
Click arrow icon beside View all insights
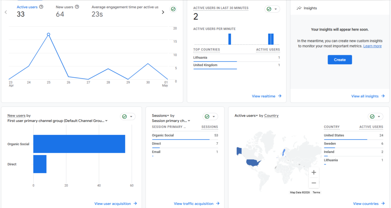383,96
